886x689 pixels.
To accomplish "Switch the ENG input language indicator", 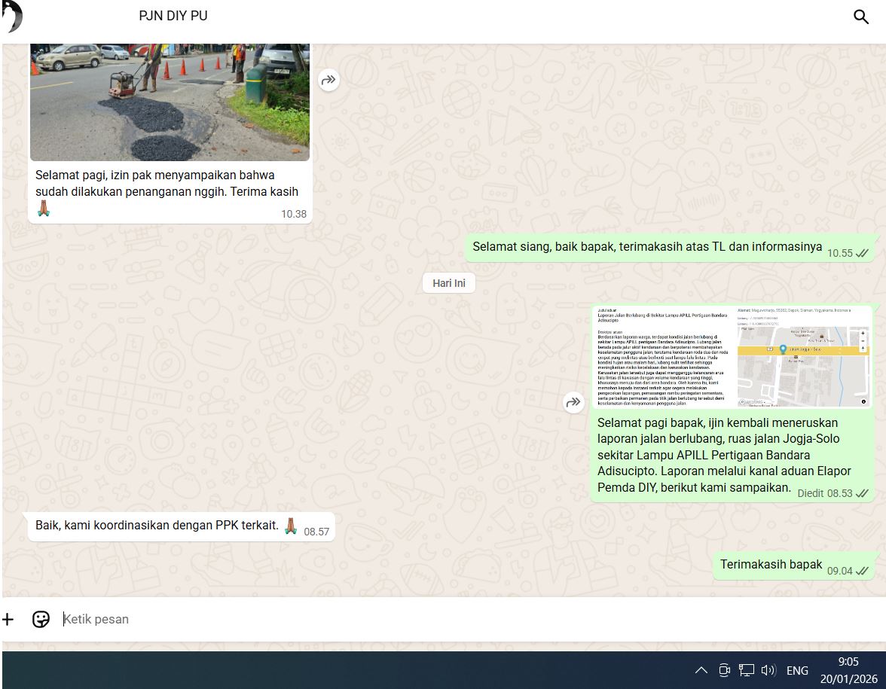I will 797,670.
